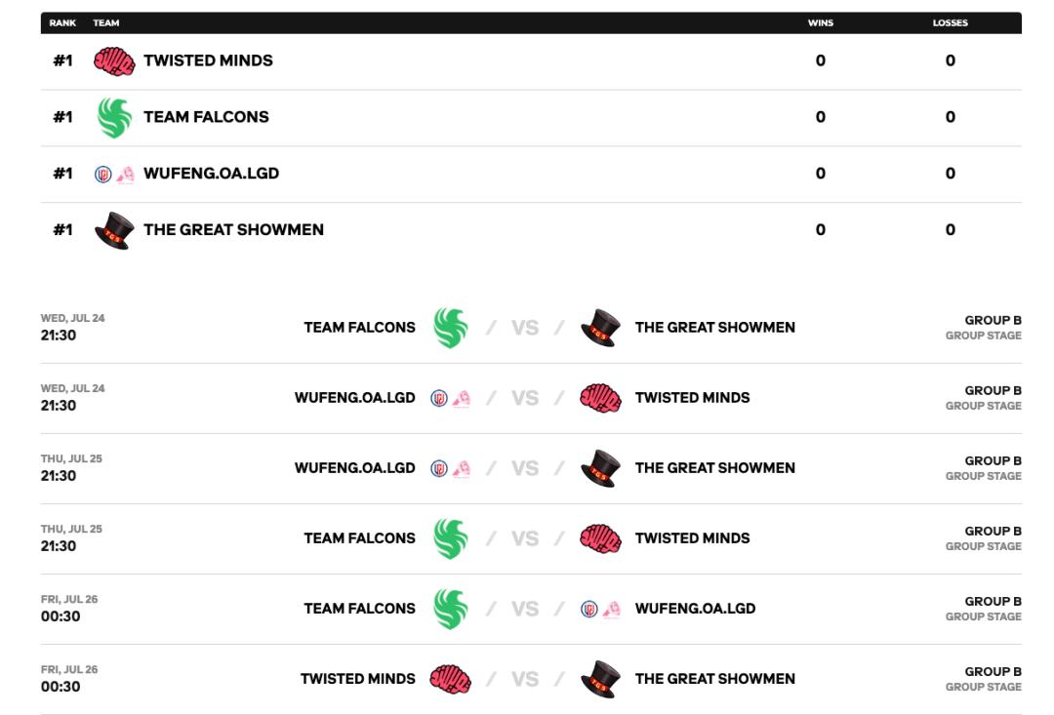Viewport: 1054px width, 715px height.
Task: Open Wufeng.OA.LGD name in Thu Jul 25 match
Action: click(354, 468)
